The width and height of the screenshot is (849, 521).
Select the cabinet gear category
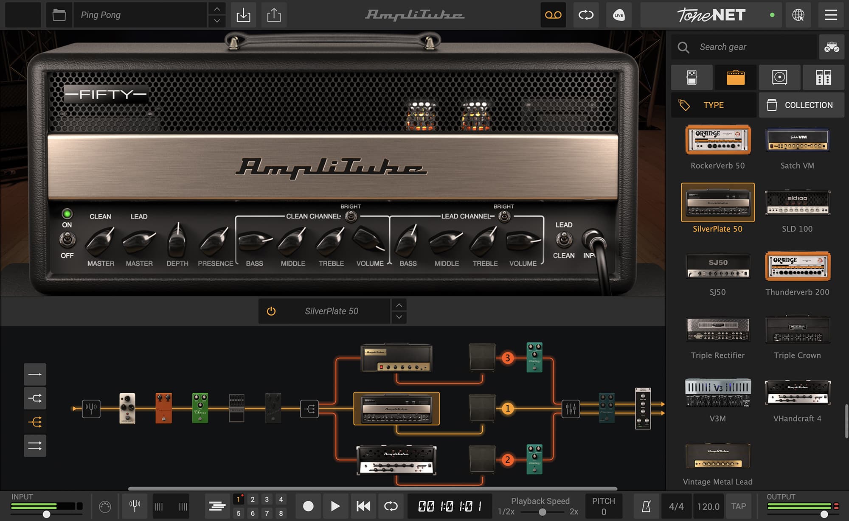(x=779, y=77)
